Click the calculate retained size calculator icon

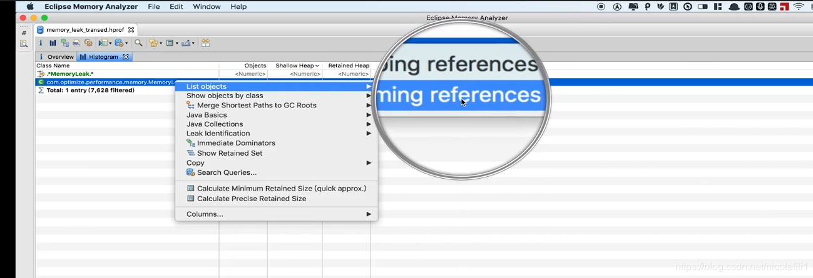pos(169,43)
